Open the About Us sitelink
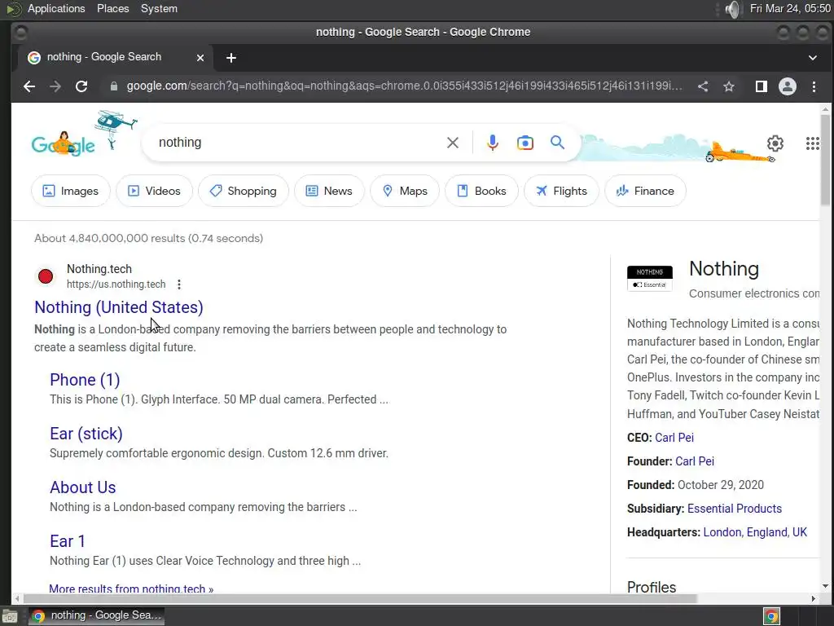The image size is (834, 626). point(82,487)
